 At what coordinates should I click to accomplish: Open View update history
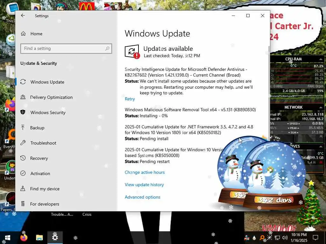coord(144,185)
